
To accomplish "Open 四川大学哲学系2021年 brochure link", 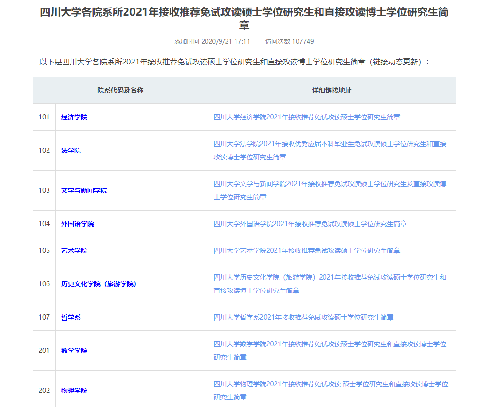I will [x=303, y=317].
